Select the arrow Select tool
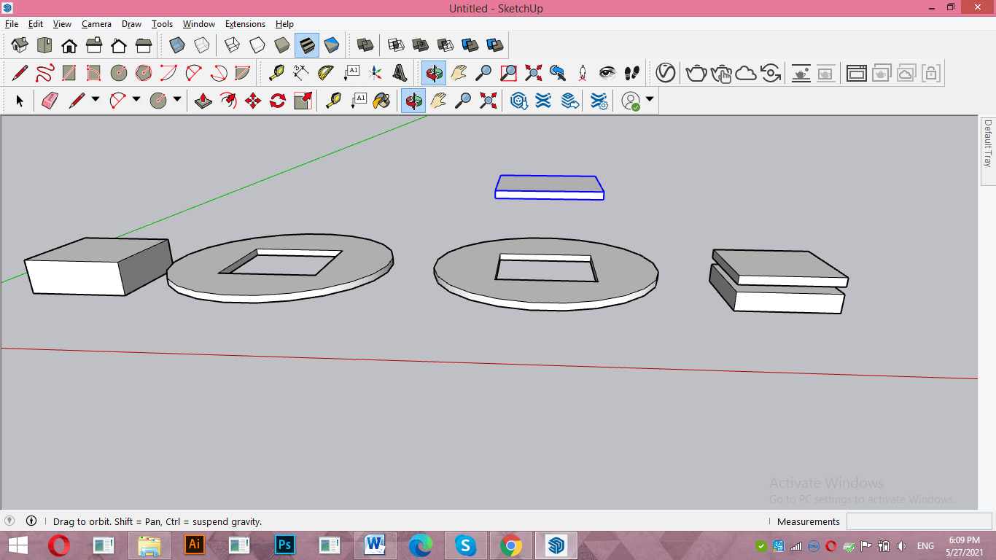 (x=20, y=101)
